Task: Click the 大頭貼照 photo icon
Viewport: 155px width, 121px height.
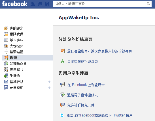Action: [x=6, y=46]
